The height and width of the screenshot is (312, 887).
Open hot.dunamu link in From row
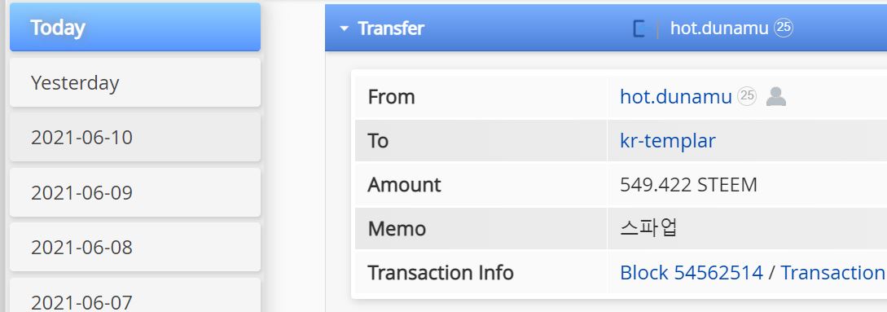676,97
